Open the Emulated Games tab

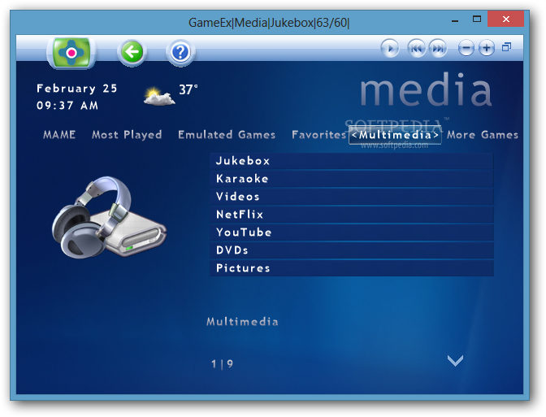[227, 134]
